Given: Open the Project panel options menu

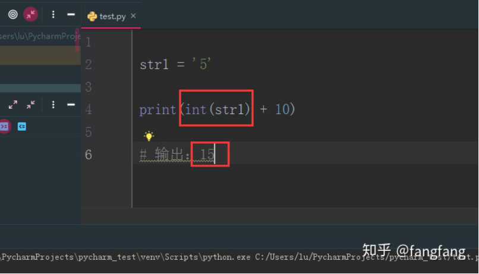Looking at the screenshot, I should point(53,14).
